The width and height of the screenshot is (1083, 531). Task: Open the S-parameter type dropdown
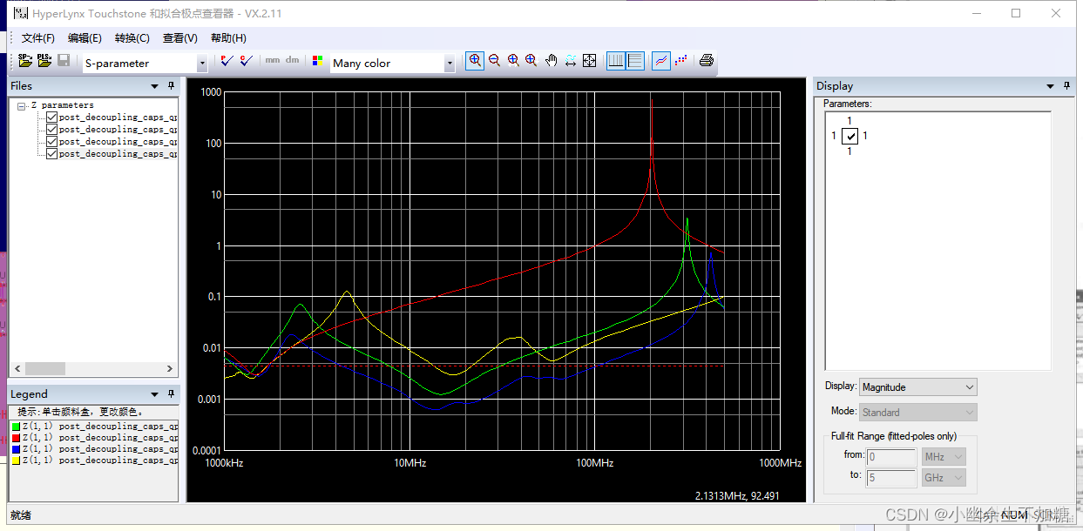coord(202,63)
